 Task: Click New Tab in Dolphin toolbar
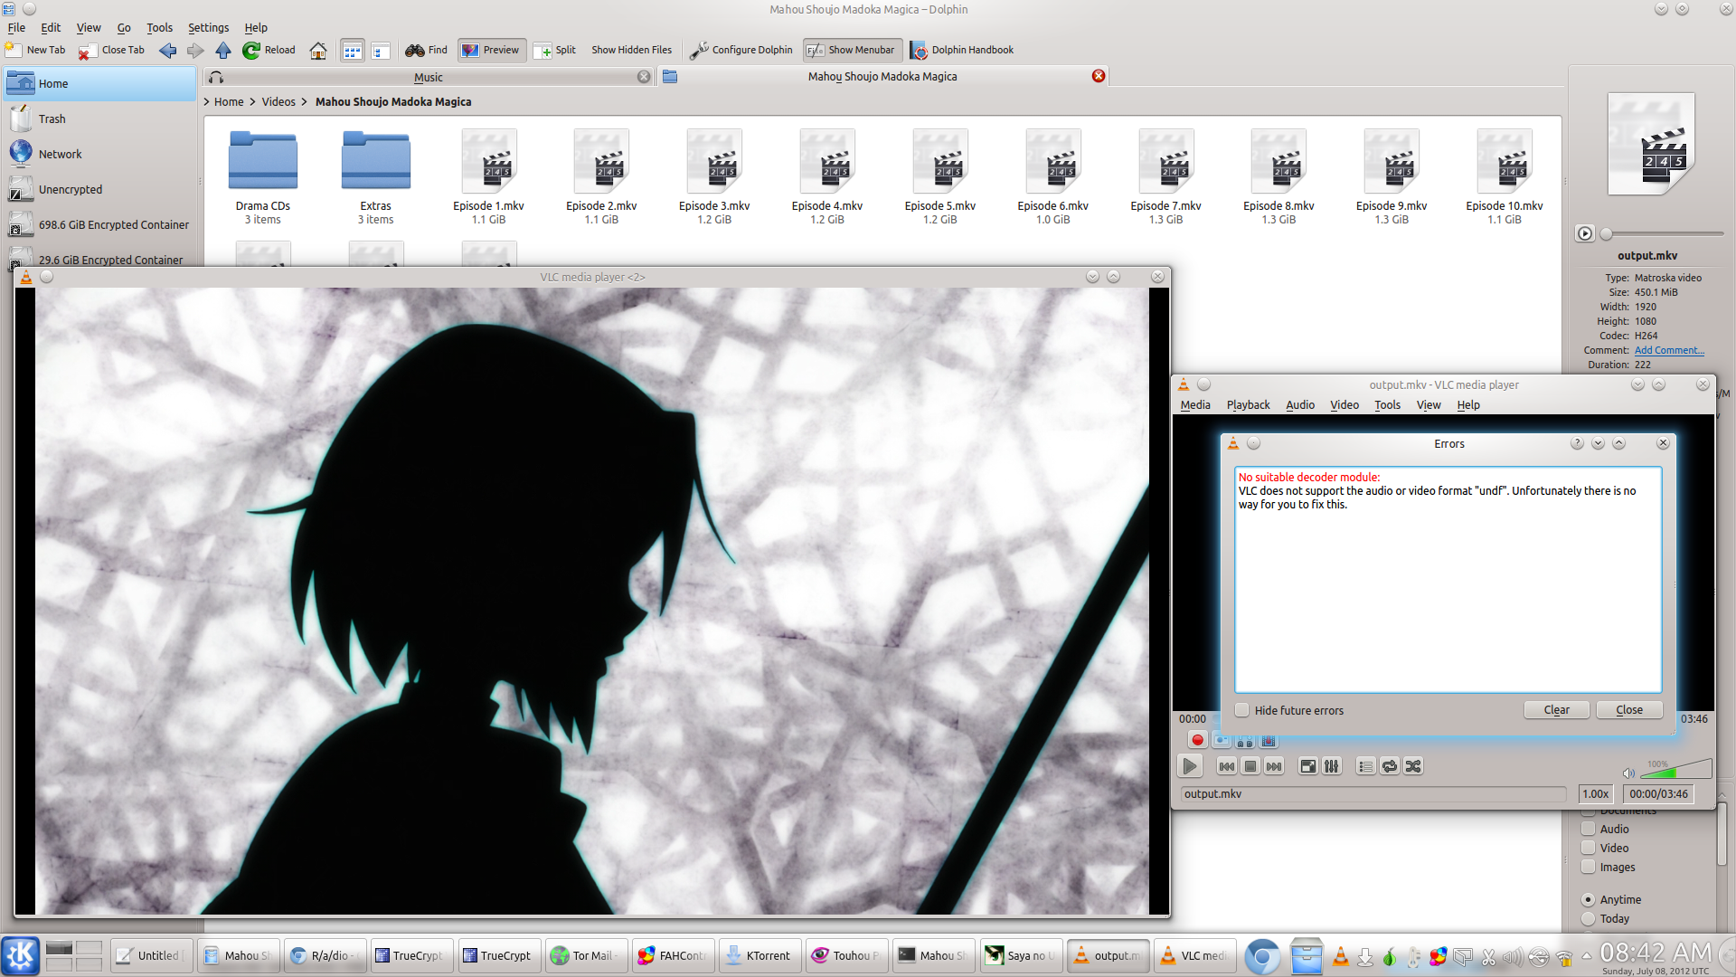(35, 50)
